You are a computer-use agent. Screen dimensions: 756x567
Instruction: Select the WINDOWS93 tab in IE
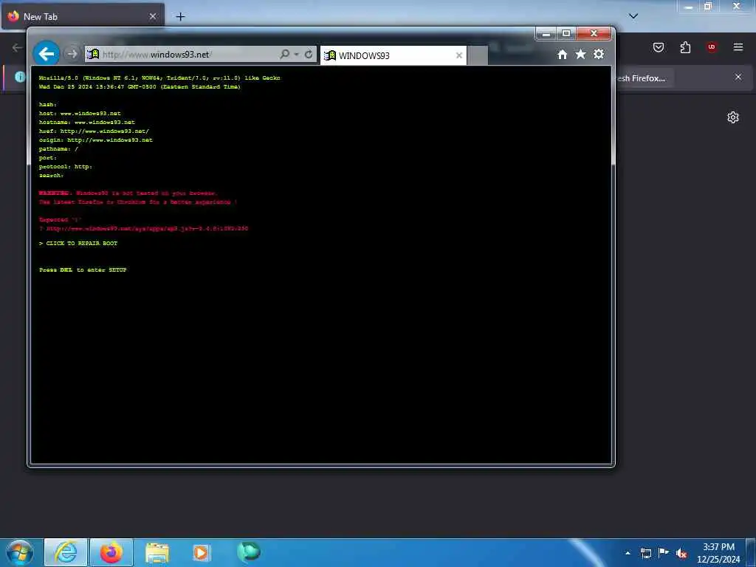click(x=393, y=55)
